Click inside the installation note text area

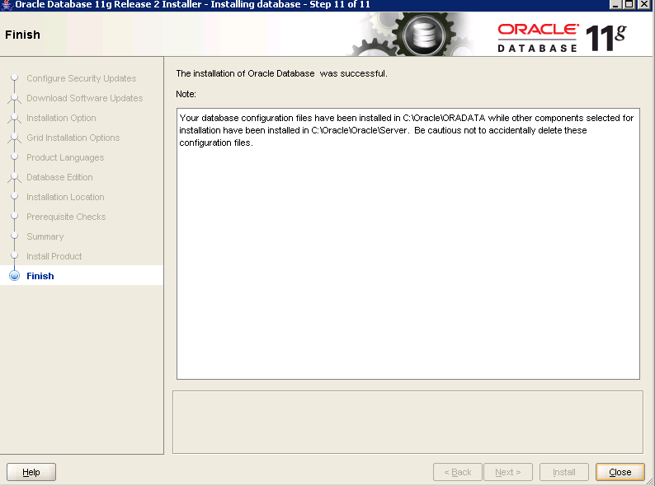coord(408,244)
